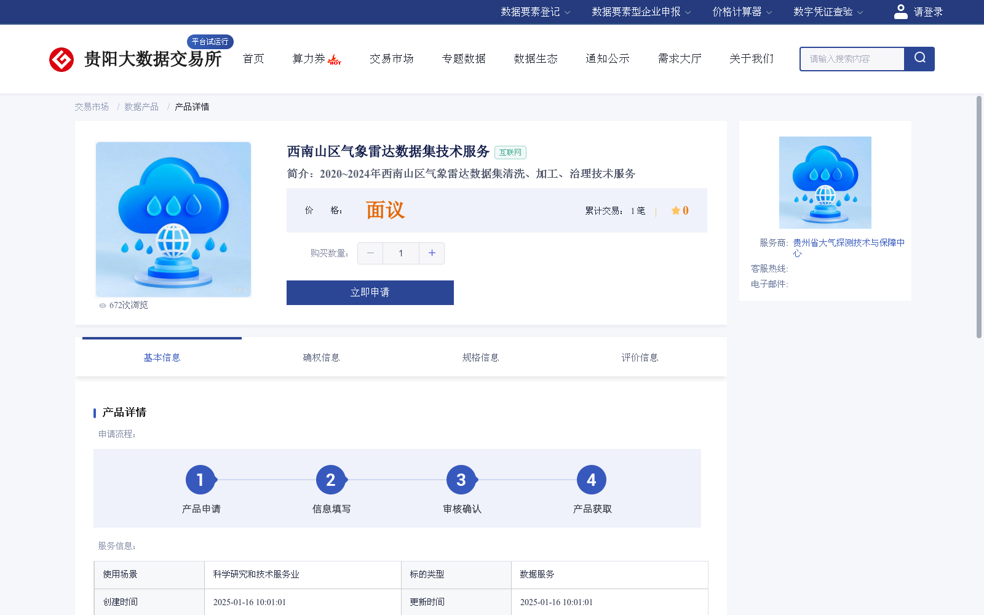Open the 算力券 menu item
The width and height of the screenshot is (984, 615).
(309, 58)
